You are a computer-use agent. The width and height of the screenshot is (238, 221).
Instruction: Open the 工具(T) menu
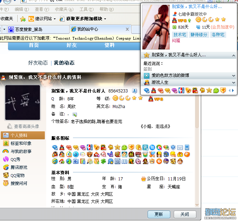tap(87, 9)
